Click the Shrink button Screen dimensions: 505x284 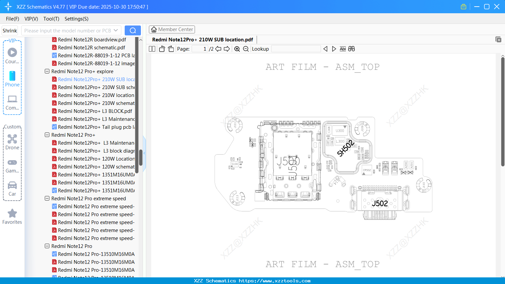[10, 30]
